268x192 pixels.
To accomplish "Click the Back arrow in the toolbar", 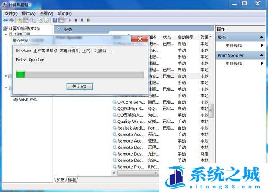I will click(x=5, y=20).
